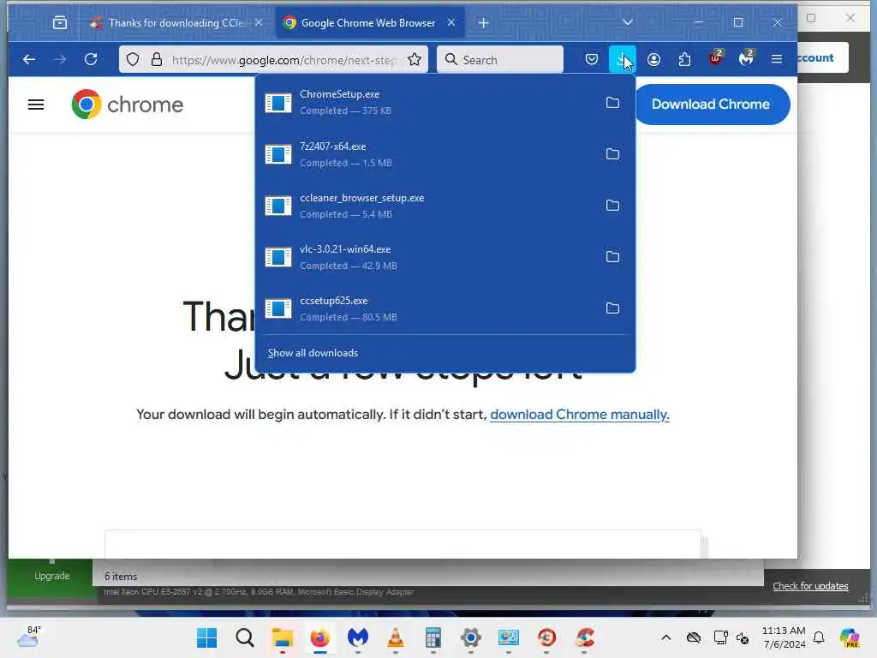The image size is (877, 658).
Task: Follow the download Chrome manually link
Action: tap(580, 414)
